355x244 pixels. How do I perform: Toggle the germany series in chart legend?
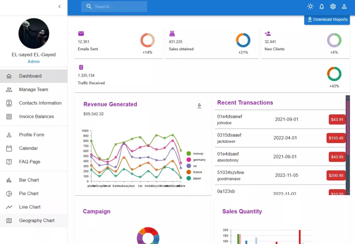click(196, 159)
